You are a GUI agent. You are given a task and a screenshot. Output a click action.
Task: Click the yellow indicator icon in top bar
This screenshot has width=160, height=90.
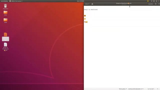point(148,1)
